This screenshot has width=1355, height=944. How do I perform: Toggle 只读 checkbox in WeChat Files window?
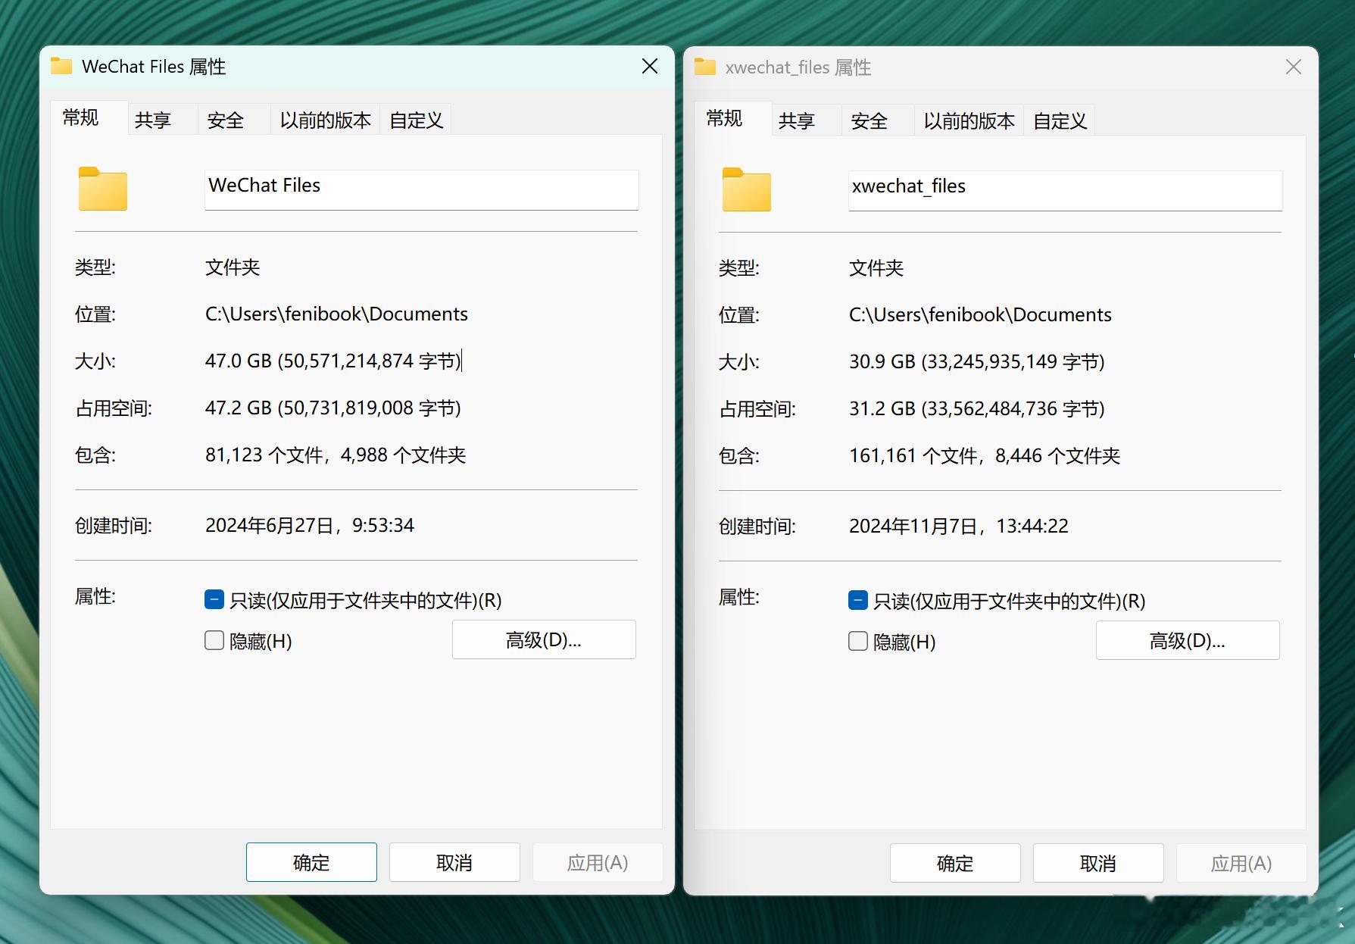[214, 600]
